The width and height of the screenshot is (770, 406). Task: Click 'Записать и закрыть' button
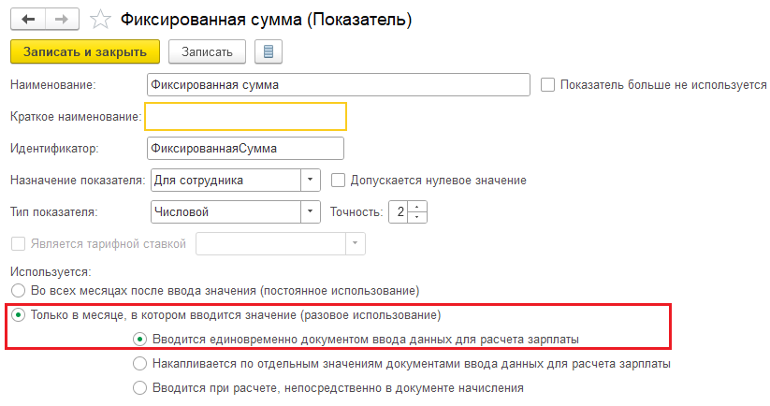coord(85,51)
